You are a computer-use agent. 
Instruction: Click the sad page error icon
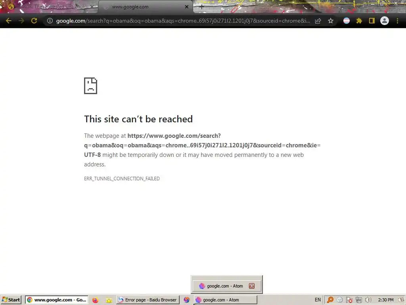point(91,86)
